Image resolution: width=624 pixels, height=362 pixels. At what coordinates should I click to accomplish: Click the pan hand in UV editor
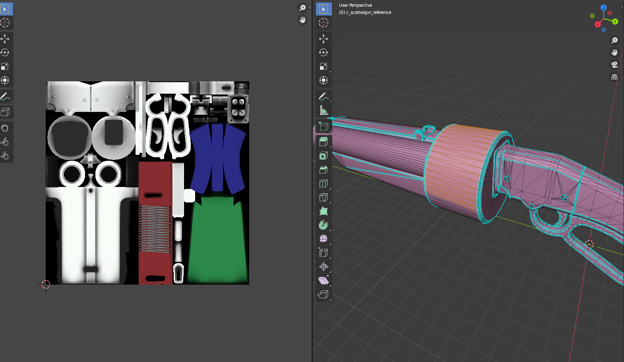[302, 20]
